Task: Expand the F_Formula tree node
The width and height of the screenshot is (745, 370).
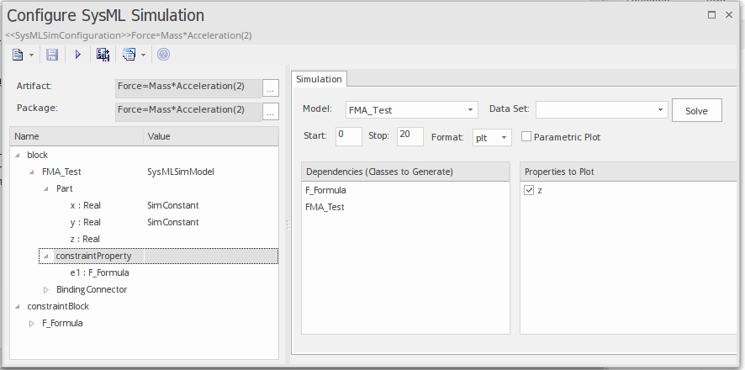Action: pos(32,323)
